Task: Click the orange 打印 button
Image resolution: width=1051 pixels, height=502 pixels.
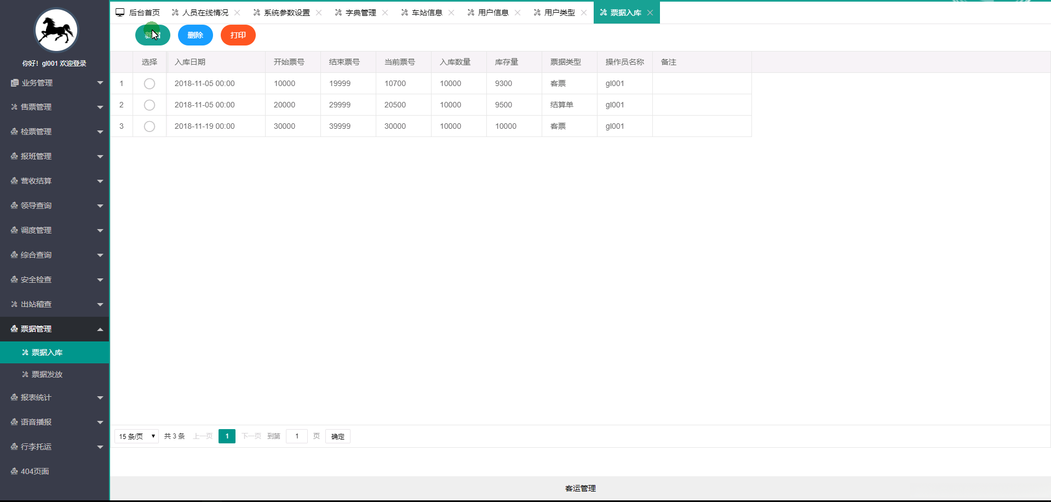Action: (x=238, y=35)
